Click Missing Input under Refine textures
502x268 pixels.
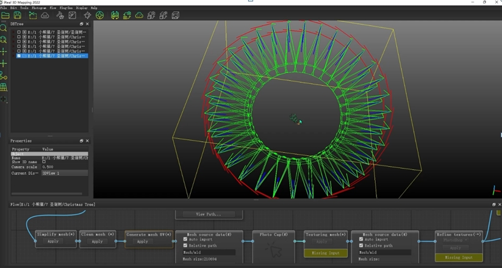(x=459, y=258)
